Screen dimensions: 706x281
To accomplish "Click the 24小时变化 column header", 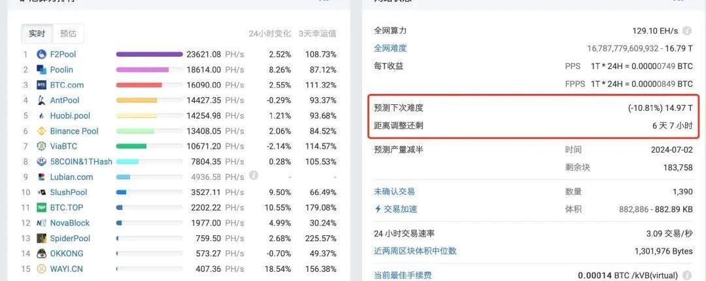I will click(x=269, y=34).
